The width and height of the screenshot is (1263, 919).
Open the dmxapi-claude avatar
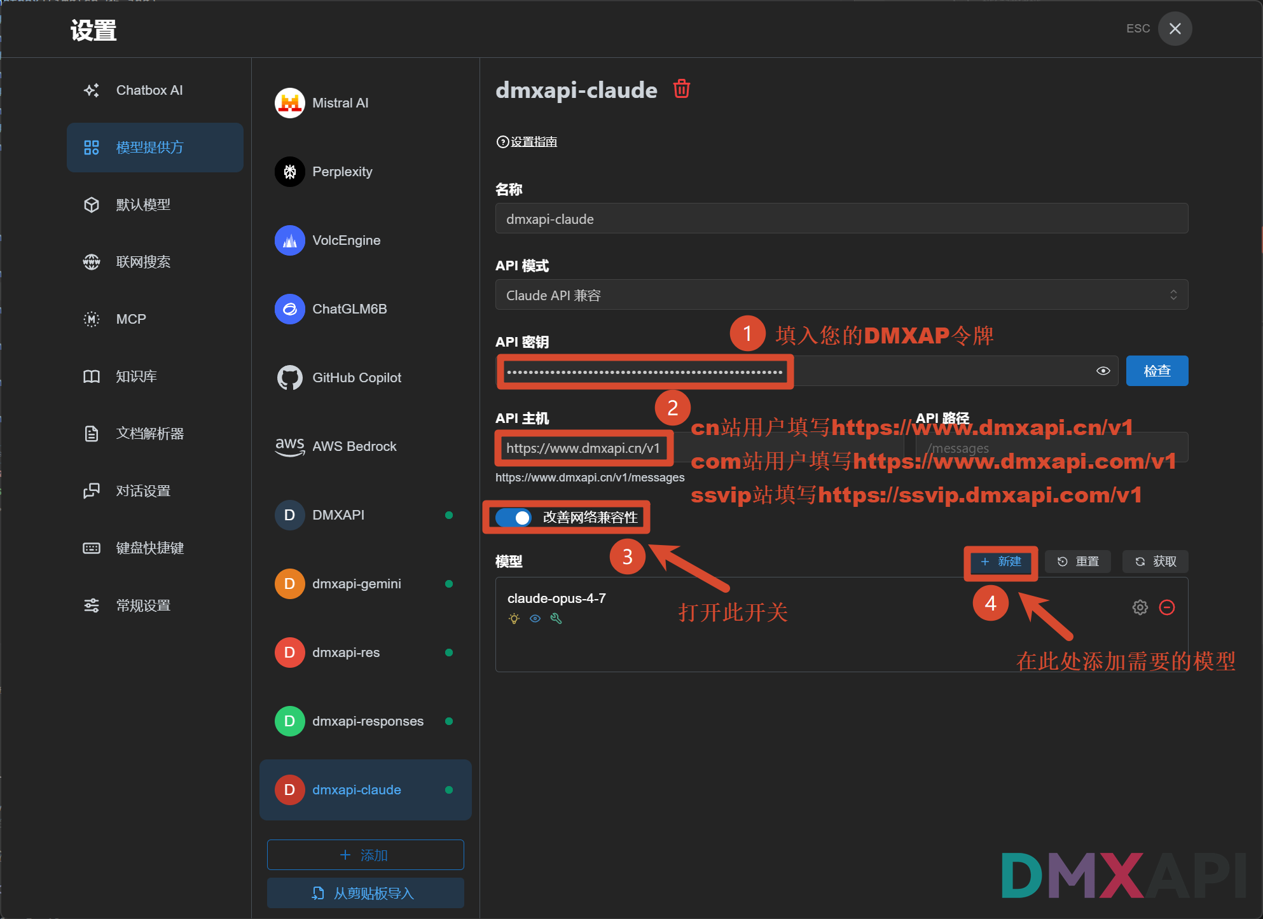[290, 790]
